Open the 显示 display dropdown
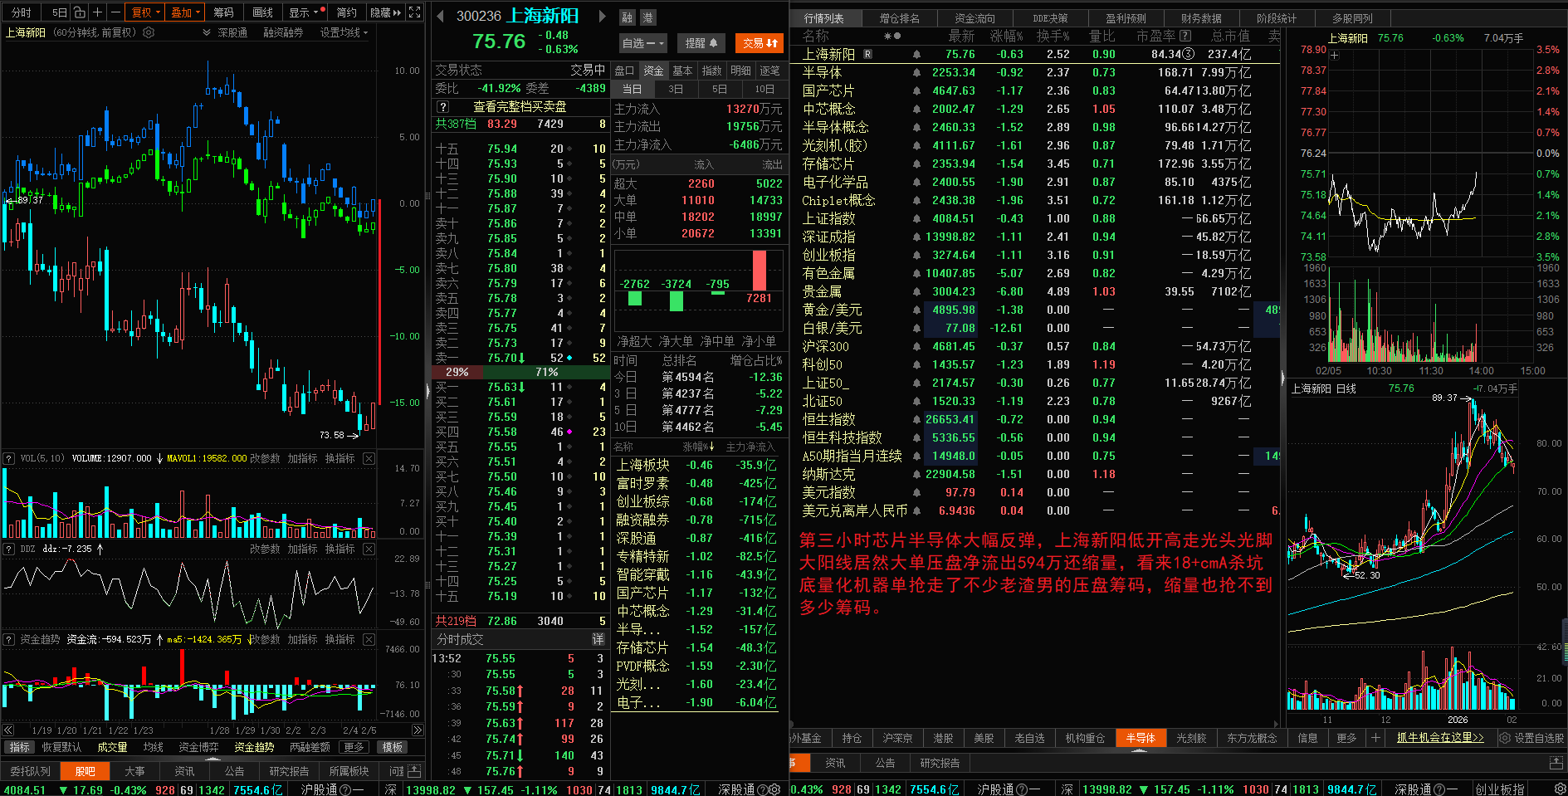 point(304,12)
